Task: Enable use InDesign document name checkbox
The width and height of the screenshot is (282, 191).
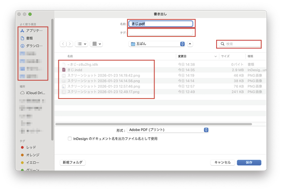Action: click(70, 139)
